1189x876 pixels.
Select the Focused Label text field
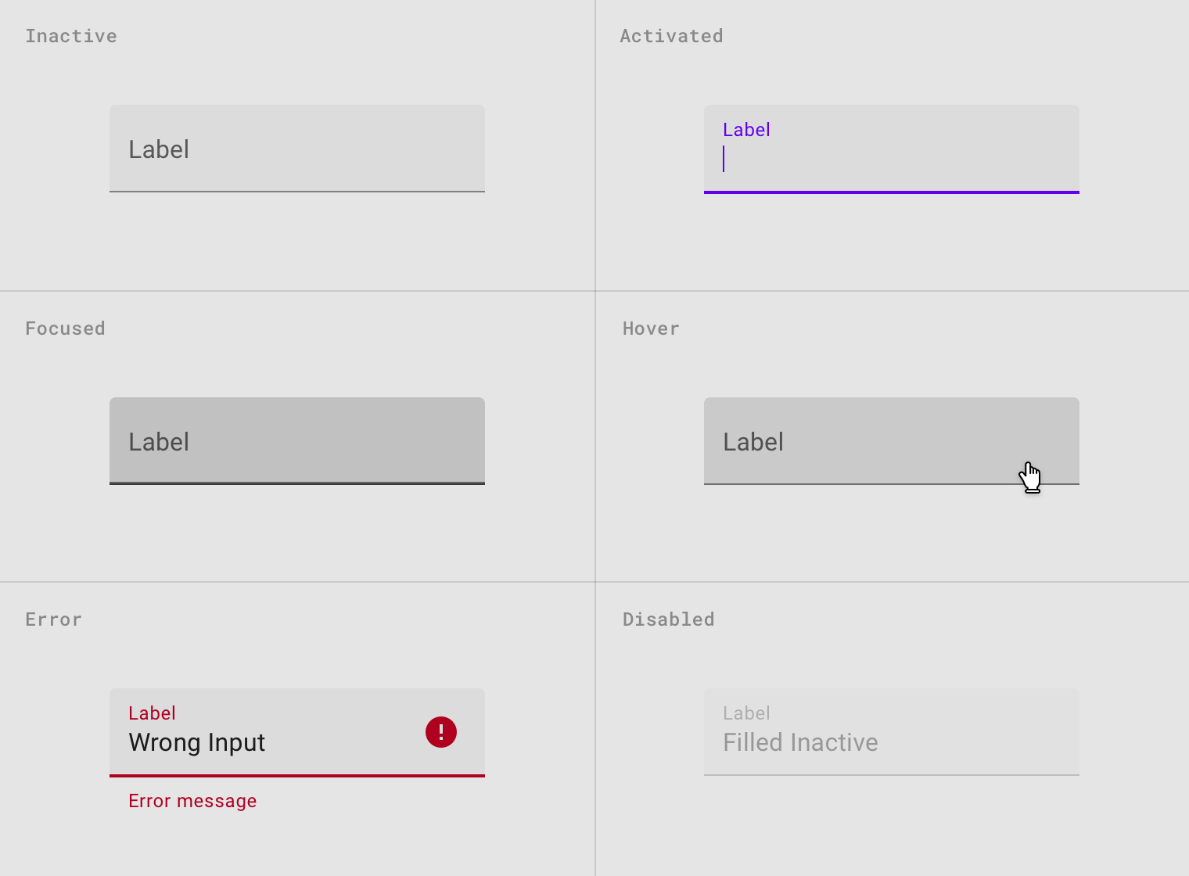(297, 441)
